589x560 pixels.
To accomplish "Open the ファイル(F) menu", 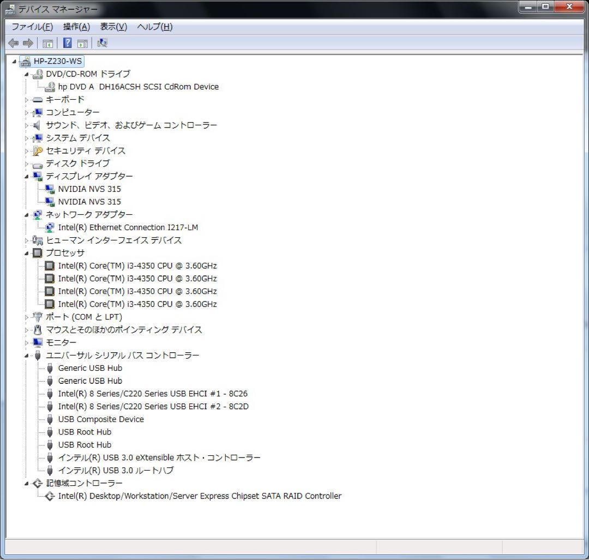I will (32, 27).
